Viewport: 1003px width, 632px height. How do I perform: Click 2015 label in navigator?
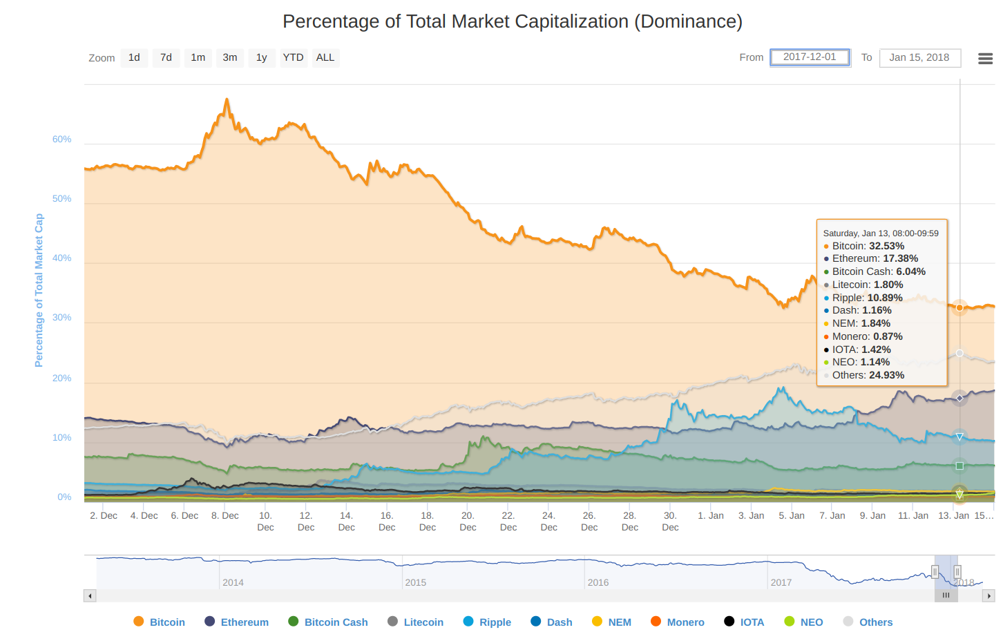click(x=416, y=582)
